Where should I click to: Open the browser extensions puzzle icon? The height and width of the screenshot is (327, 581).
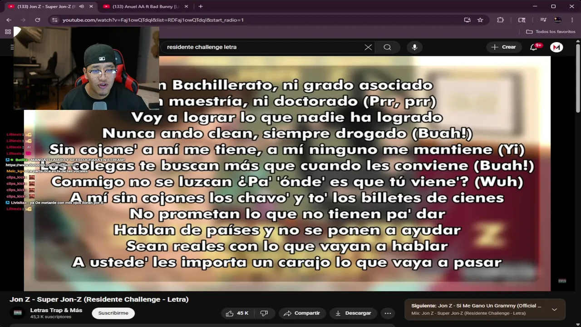coord(500,20)
